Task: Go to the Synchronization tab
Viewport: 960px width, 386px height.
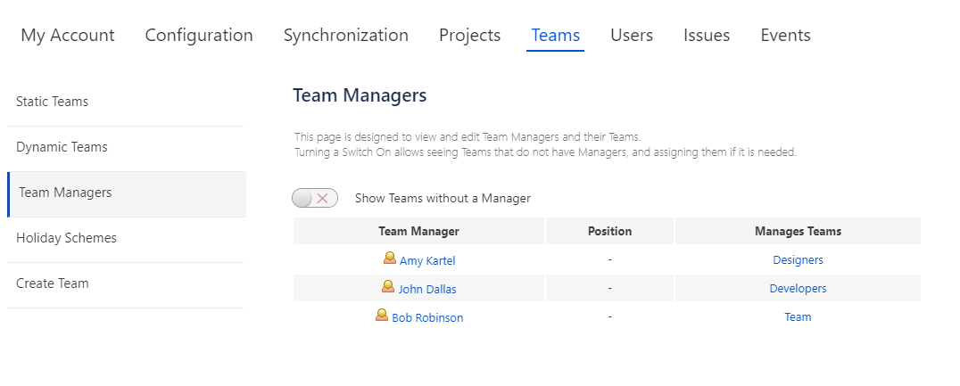Action: [346, 36]
